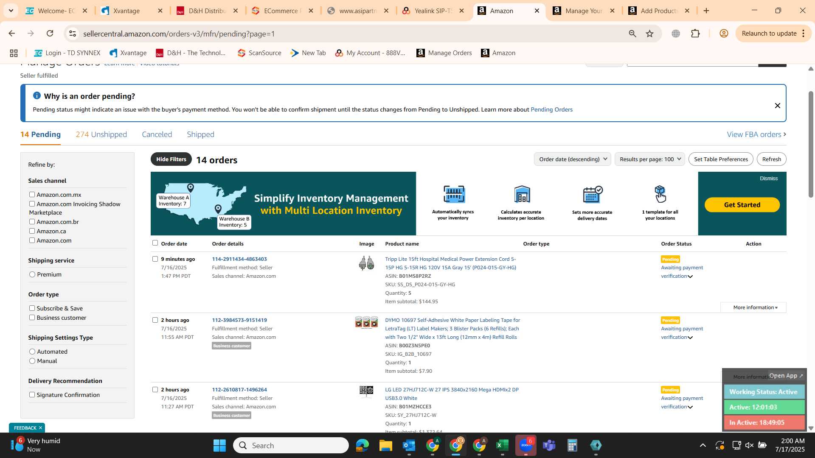Viewport: 815px width, 458px height.
Task: Check the Amazon.com.br sales channel filter
Action: pos(32,222)
